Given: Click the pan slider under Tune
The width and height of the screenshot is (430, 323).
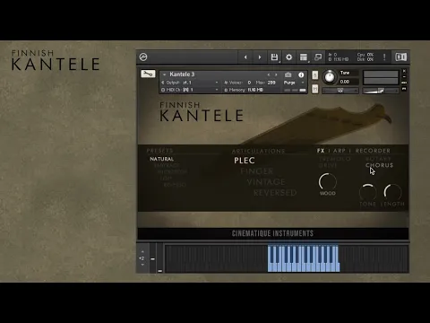Looking at the screenshot, I should 340,91.
